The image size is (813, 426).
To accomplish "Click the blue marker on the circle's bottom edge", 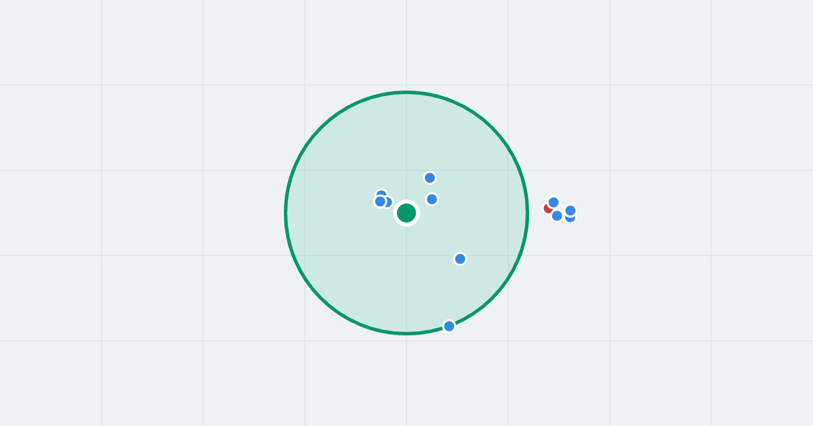I will pyautogui.click(x=449, y=326).
